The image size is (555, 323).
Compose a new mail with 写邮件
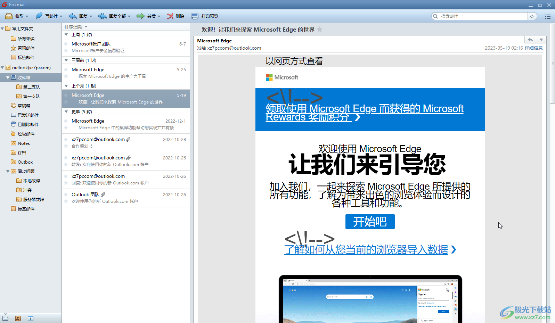click(x=47, y=16)
